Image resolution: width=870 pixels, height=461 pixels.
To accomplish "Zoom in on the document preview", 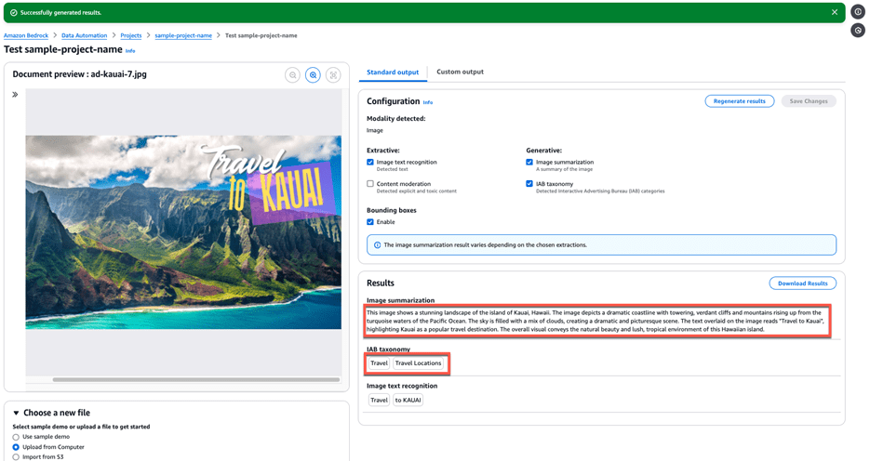I will (x=313, y=75).
